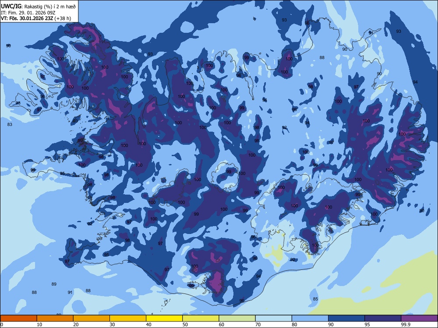
Task: Select the '85' humidity value over the sea
Action: click(315, 299)
